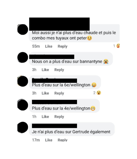Open the avatar of the 4e/wellington commenter
The height and width of the screenshot is (159, 137).
tap(22, 105)
